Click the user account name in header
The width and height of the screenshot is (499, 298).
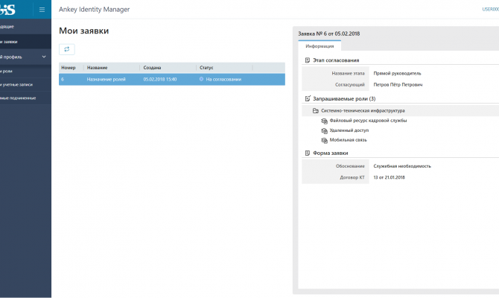pos(490,10)
